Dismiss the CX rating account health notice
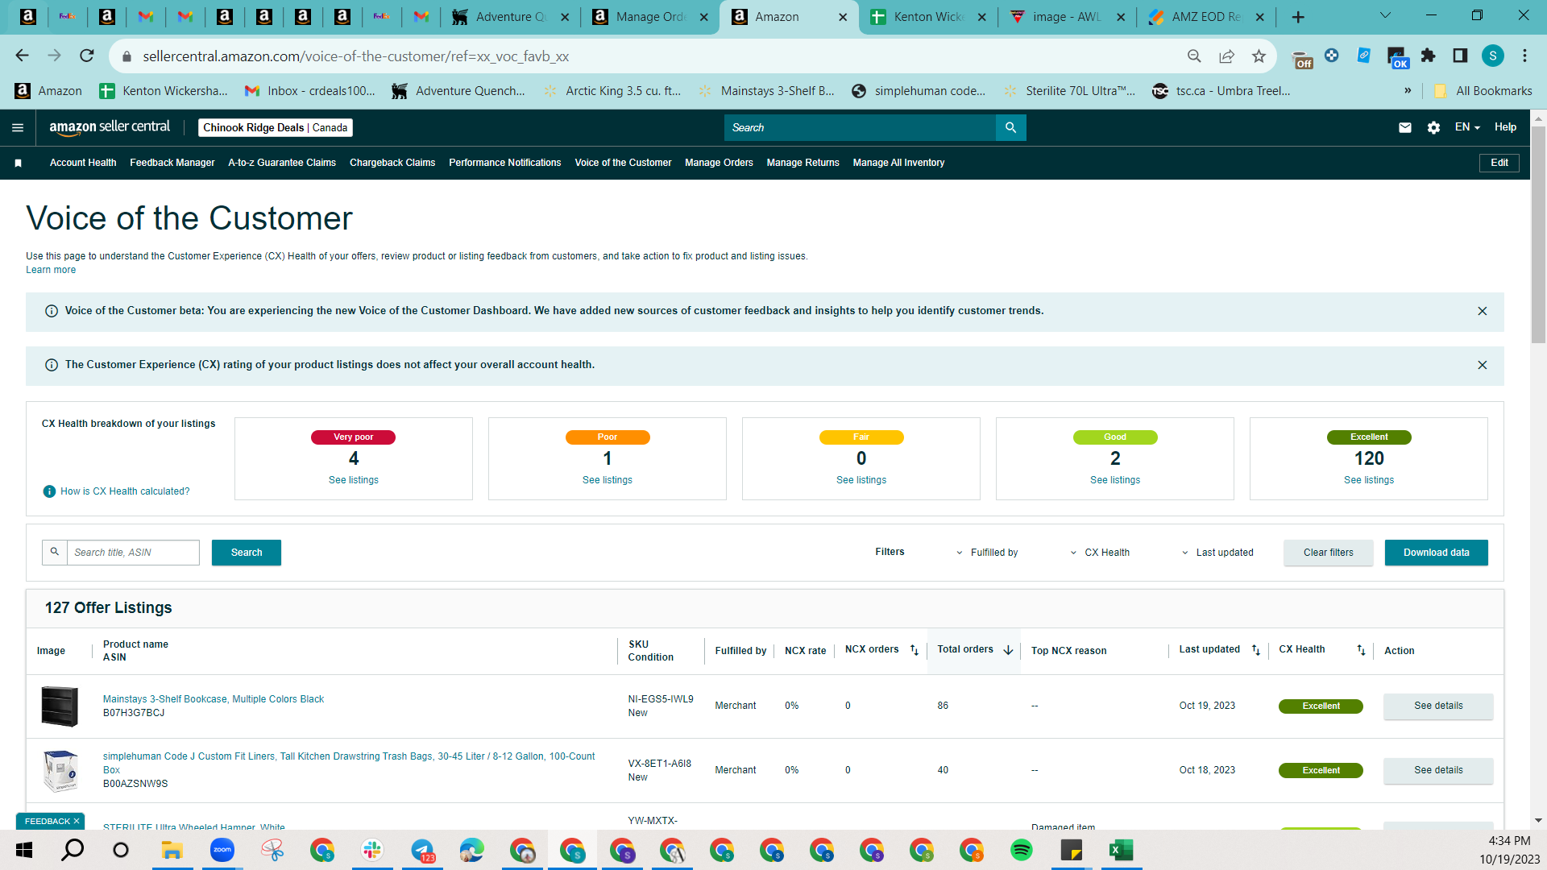The height and width of the screenshot is (870, 1547). [1483, 365]
